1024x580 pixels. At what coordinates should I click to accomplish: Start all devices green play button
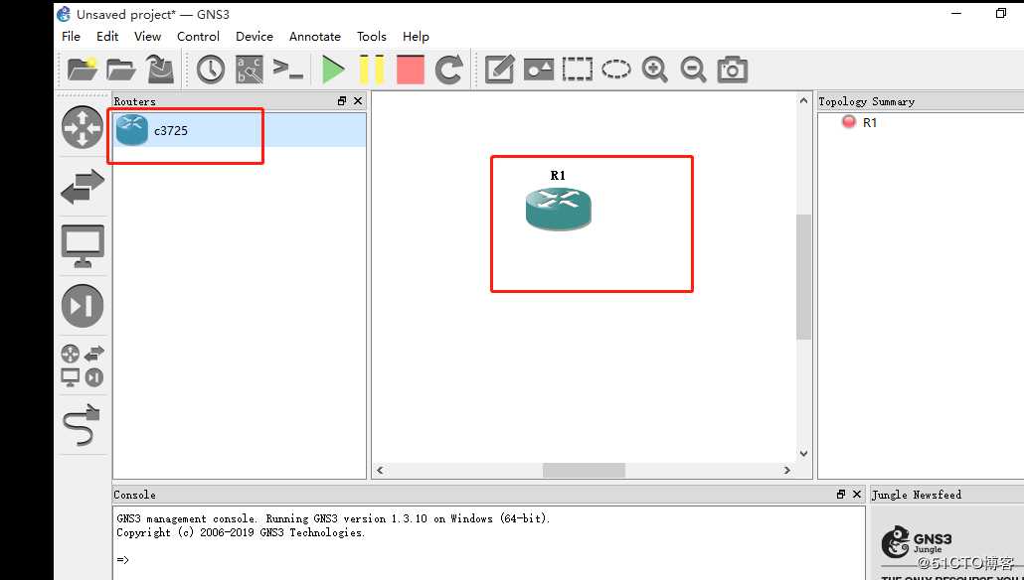[x=333, y=70]
